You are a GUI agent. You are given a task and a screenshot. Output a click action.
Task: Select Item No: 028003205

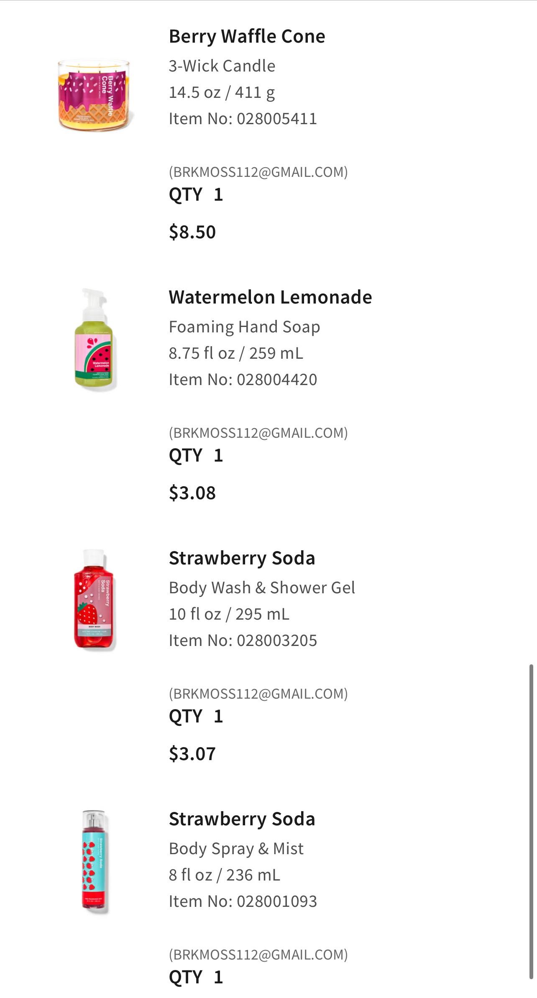243,641
